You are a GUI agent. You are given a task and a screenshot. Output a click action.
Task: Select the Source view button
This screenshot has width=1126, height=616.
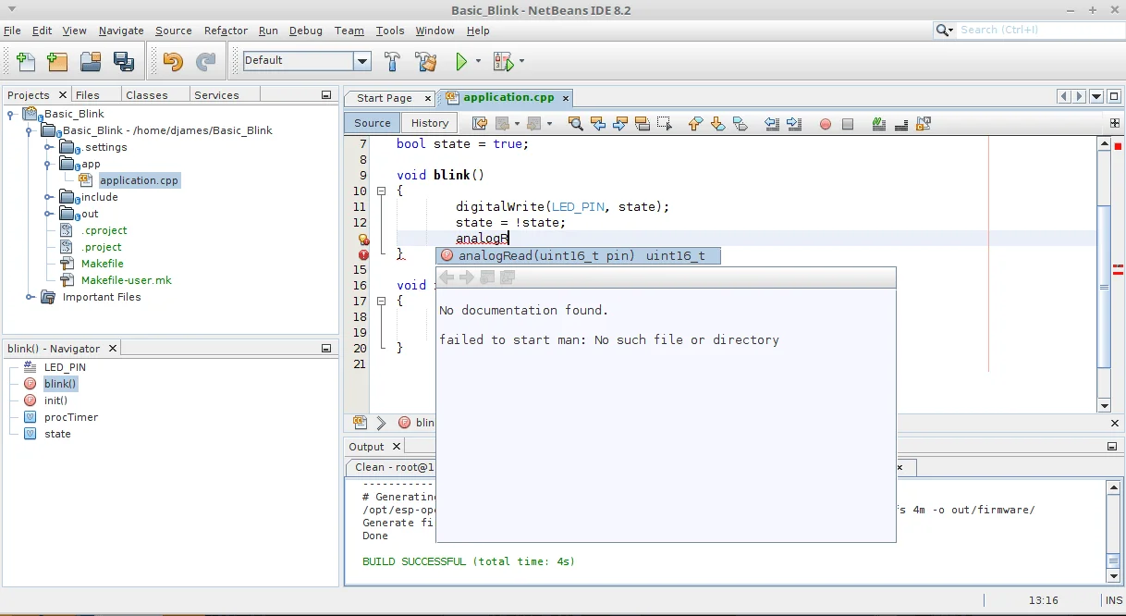[373, 123]
